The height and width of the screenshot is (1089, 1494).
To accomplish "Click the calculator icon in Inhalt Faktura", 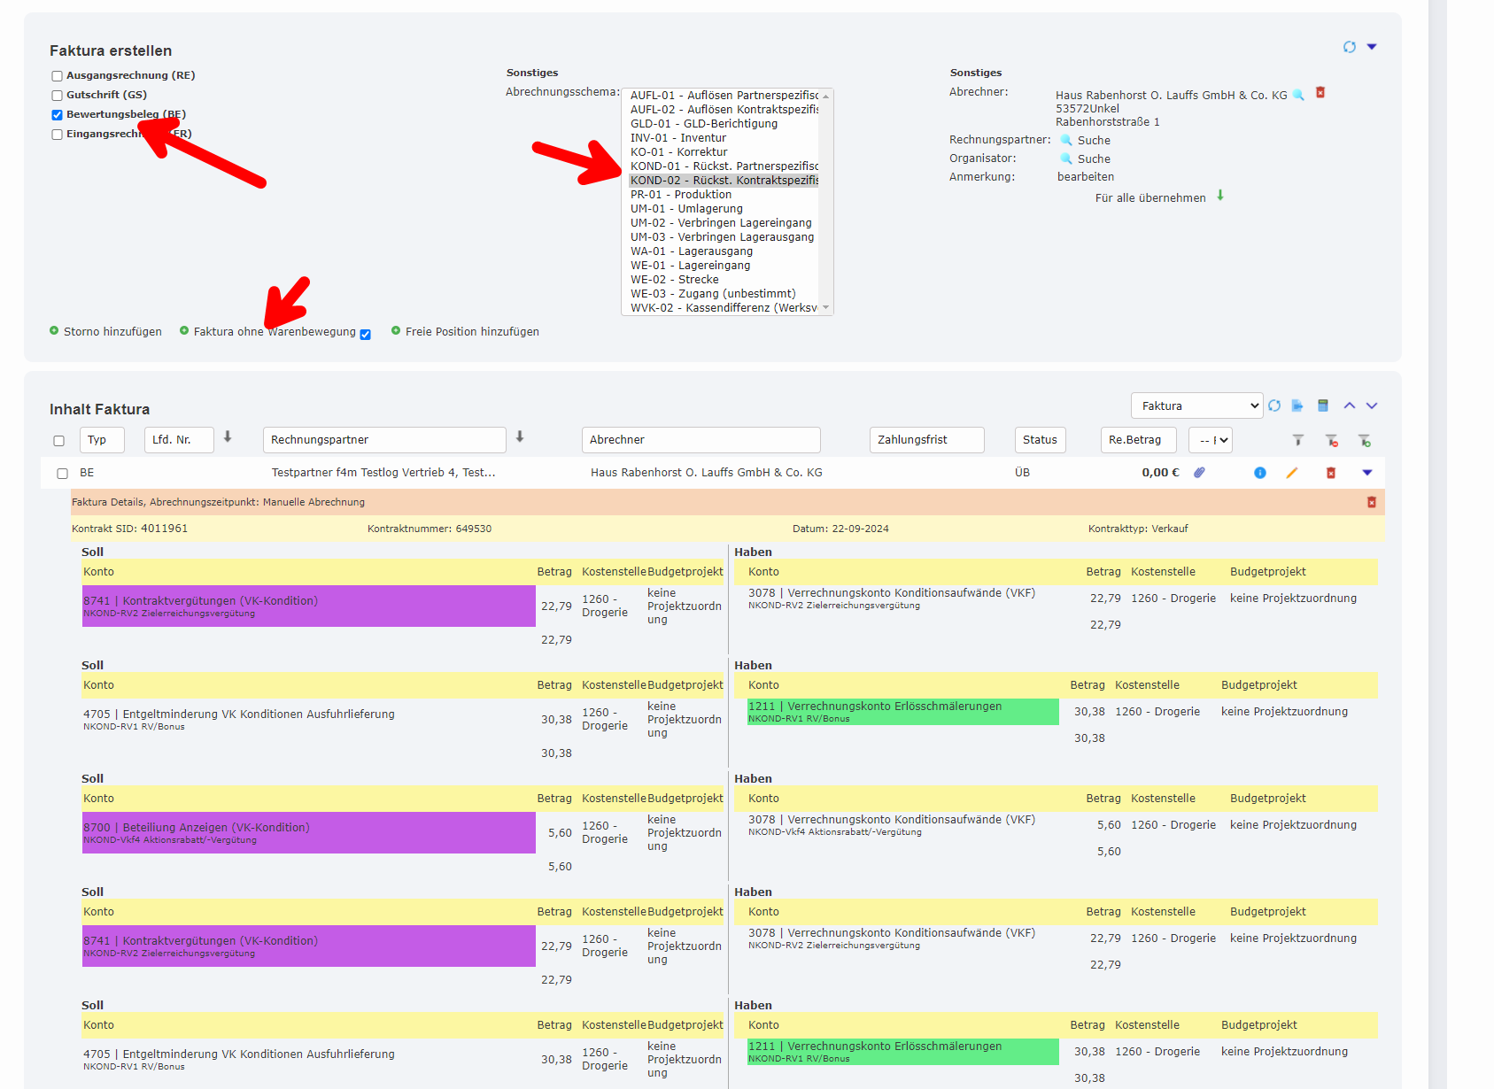I will pyautogui.click(x=1323, y=405).
